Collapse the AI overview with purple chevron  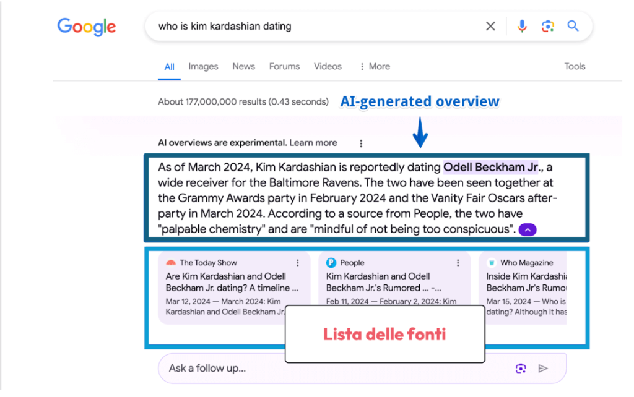click(x=528, y=230)
